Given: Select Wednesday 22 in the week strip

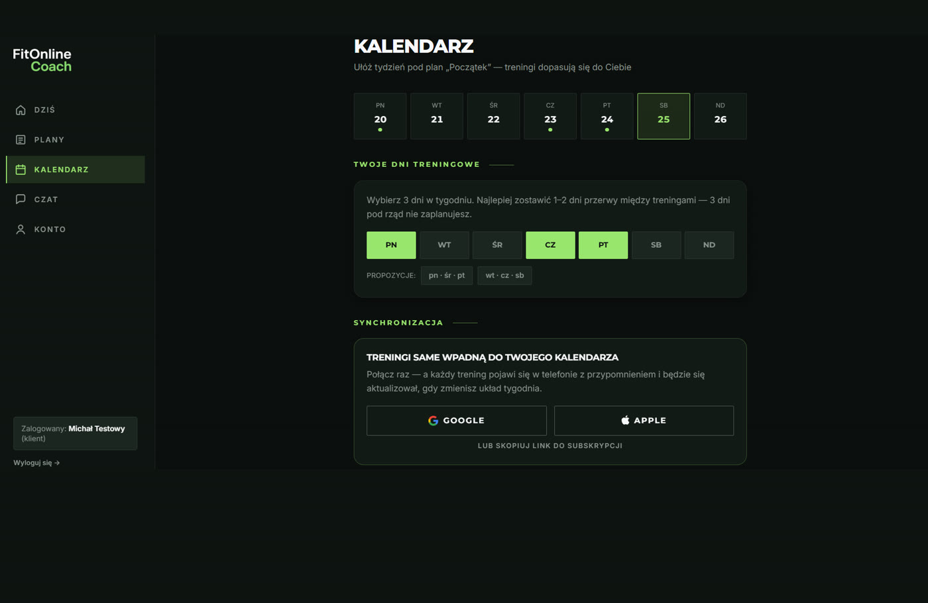Looking at the screenshot, I should 494,117.
